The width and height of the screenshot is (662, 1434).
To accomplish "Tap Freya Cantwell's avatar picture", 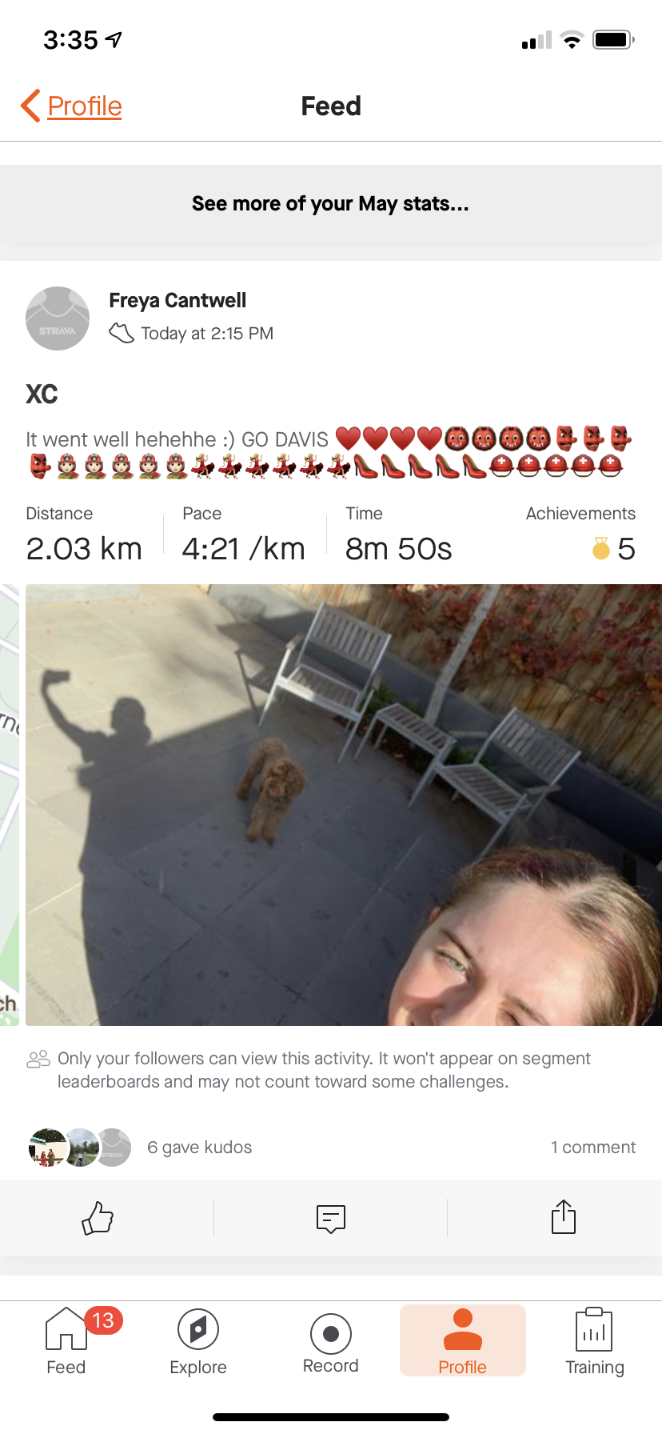I will click(x=58, y=318).
